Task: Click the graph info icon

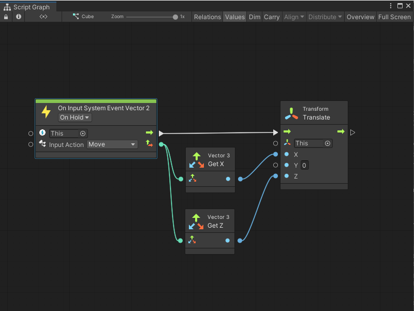Action: click(x=18, y=17)
